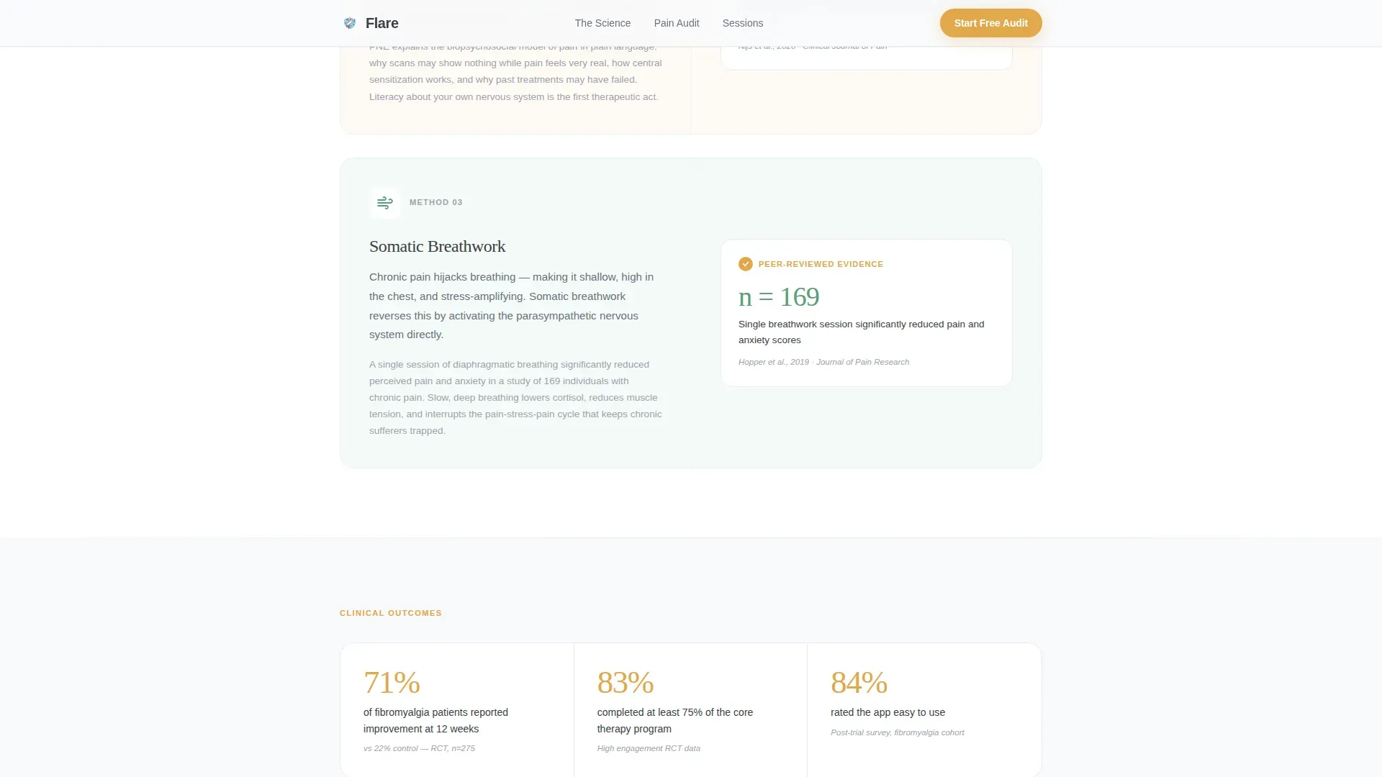The width and height of the screenshot is (1382, 777).
Task: Click 'vs 22% control — RCT, n=275' note
Action: coord(419,748)
